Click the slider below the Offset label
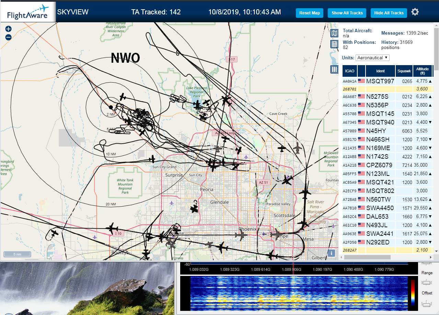This screenshot has width=439, height=315. [x=427, y=303]
